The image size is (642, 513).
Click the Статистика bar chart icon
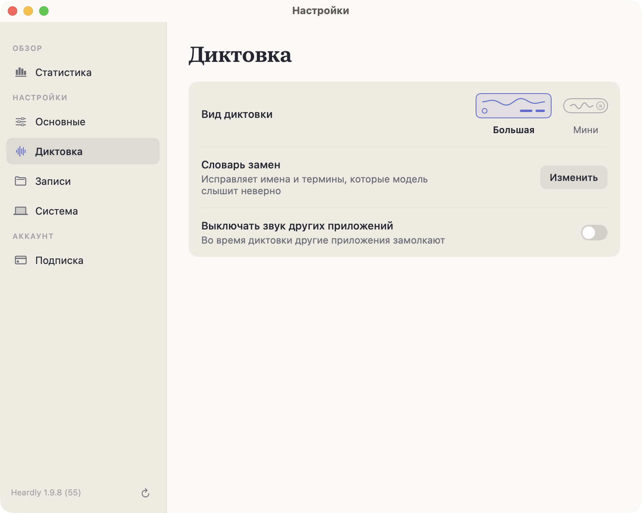click(21, 72)
